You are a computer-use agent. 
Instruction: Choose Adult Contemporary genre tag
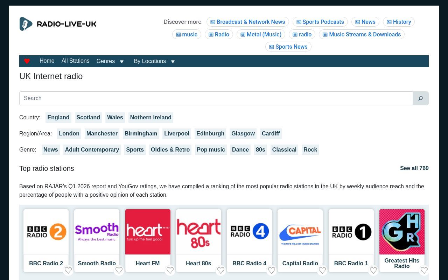(x=92, y=150)
